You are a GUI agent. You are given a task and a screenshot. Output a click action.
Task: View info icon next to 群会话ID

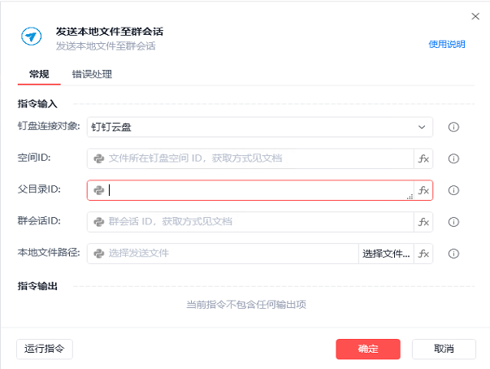coord(454,222)
